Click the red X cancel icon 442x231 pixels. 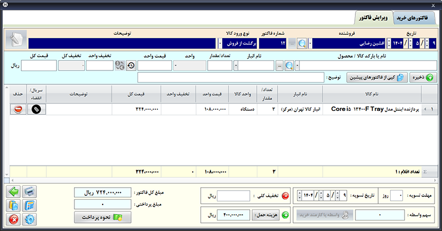(13, 219)
